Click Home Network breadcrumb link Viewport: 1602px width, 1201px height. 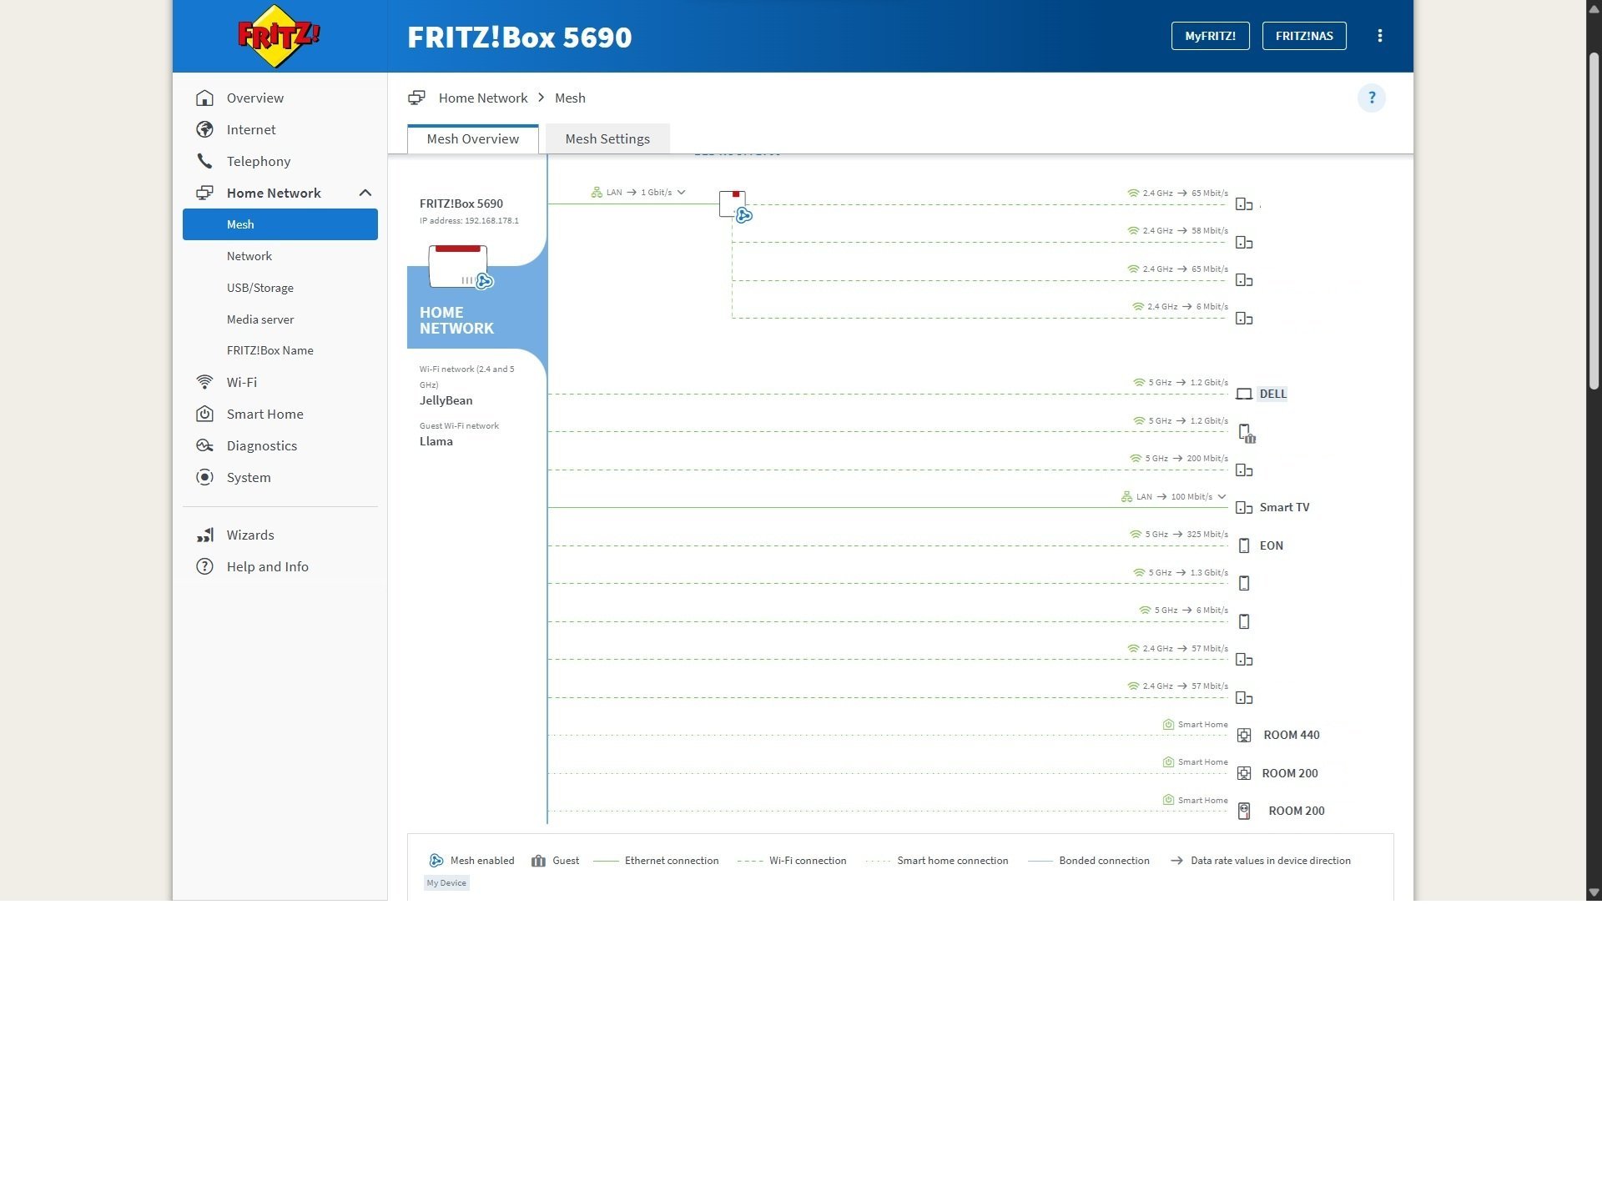click(483, 98)
